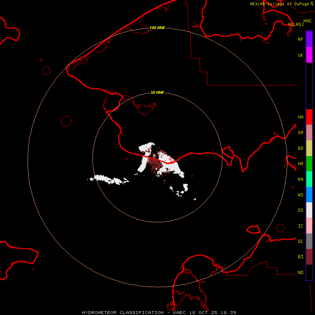The width and height of the screenshot is (315, 315).
Task: Click the RA legend label
Action: click(x=300, y=180)
